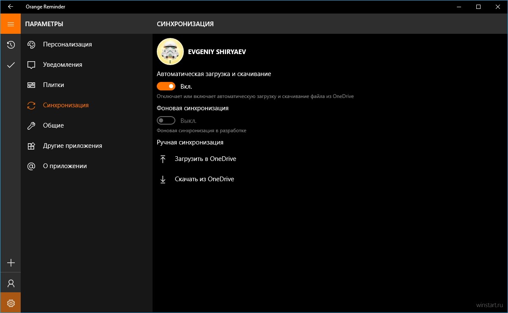Click Загрузить в OneDrive
The width and height of the screenshot is (508, 313).
click(x=205, y=159)
